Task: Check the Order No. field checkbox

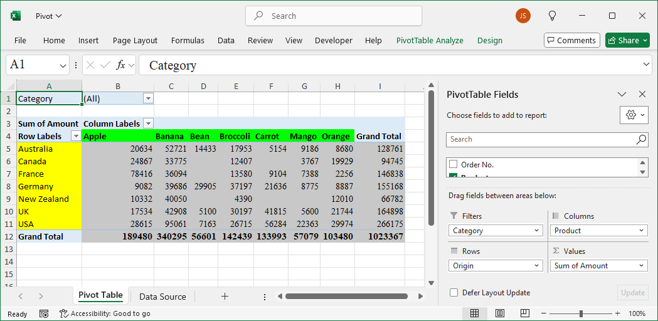Action: (453, 165)
